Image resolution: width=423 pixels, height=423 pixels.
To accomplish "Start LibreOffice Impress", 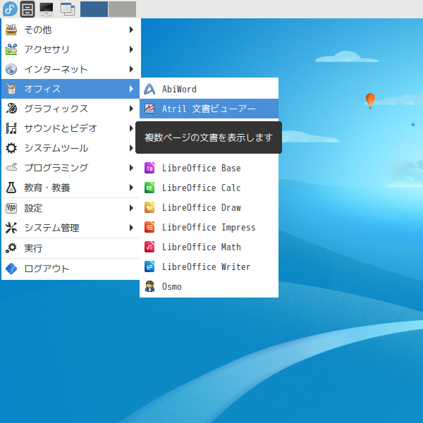I will 209,227.
